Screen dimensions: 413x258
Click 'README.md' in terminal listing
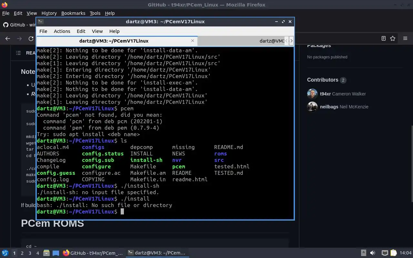click(x=229, y=147)
